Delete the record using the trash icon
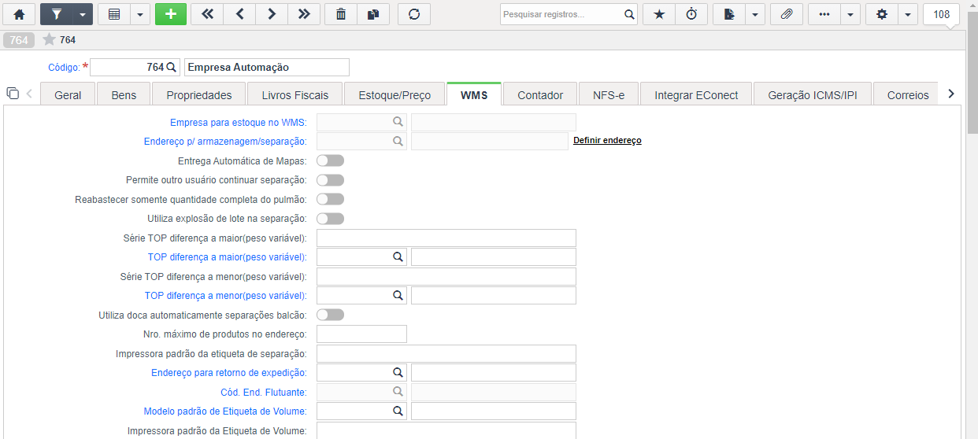Viewport: 978px width, 439px height. 341,14
